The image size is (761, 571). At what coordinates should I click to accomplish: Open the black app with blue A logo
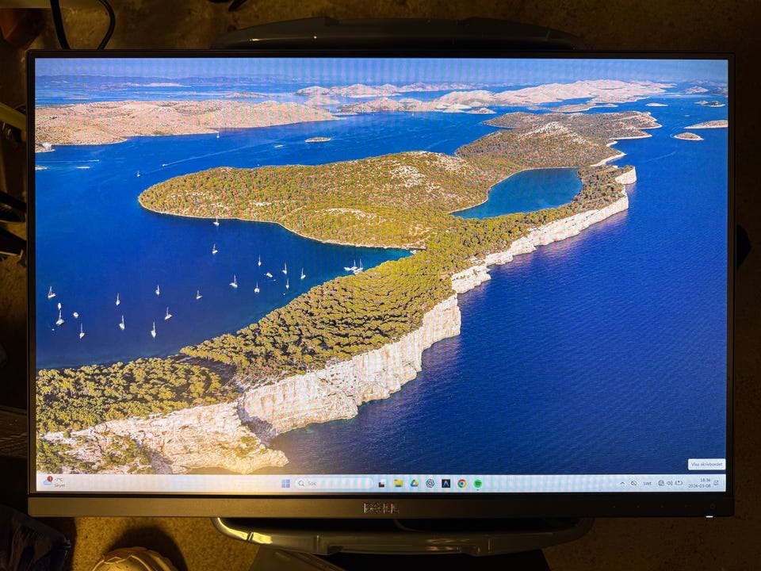tap(446, 483)
